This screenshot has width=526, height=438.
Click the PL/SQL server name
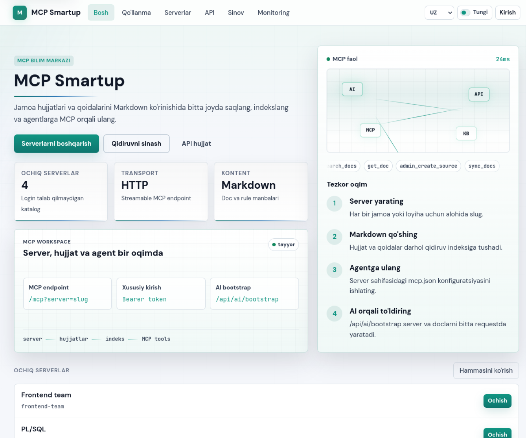(33, 429)
